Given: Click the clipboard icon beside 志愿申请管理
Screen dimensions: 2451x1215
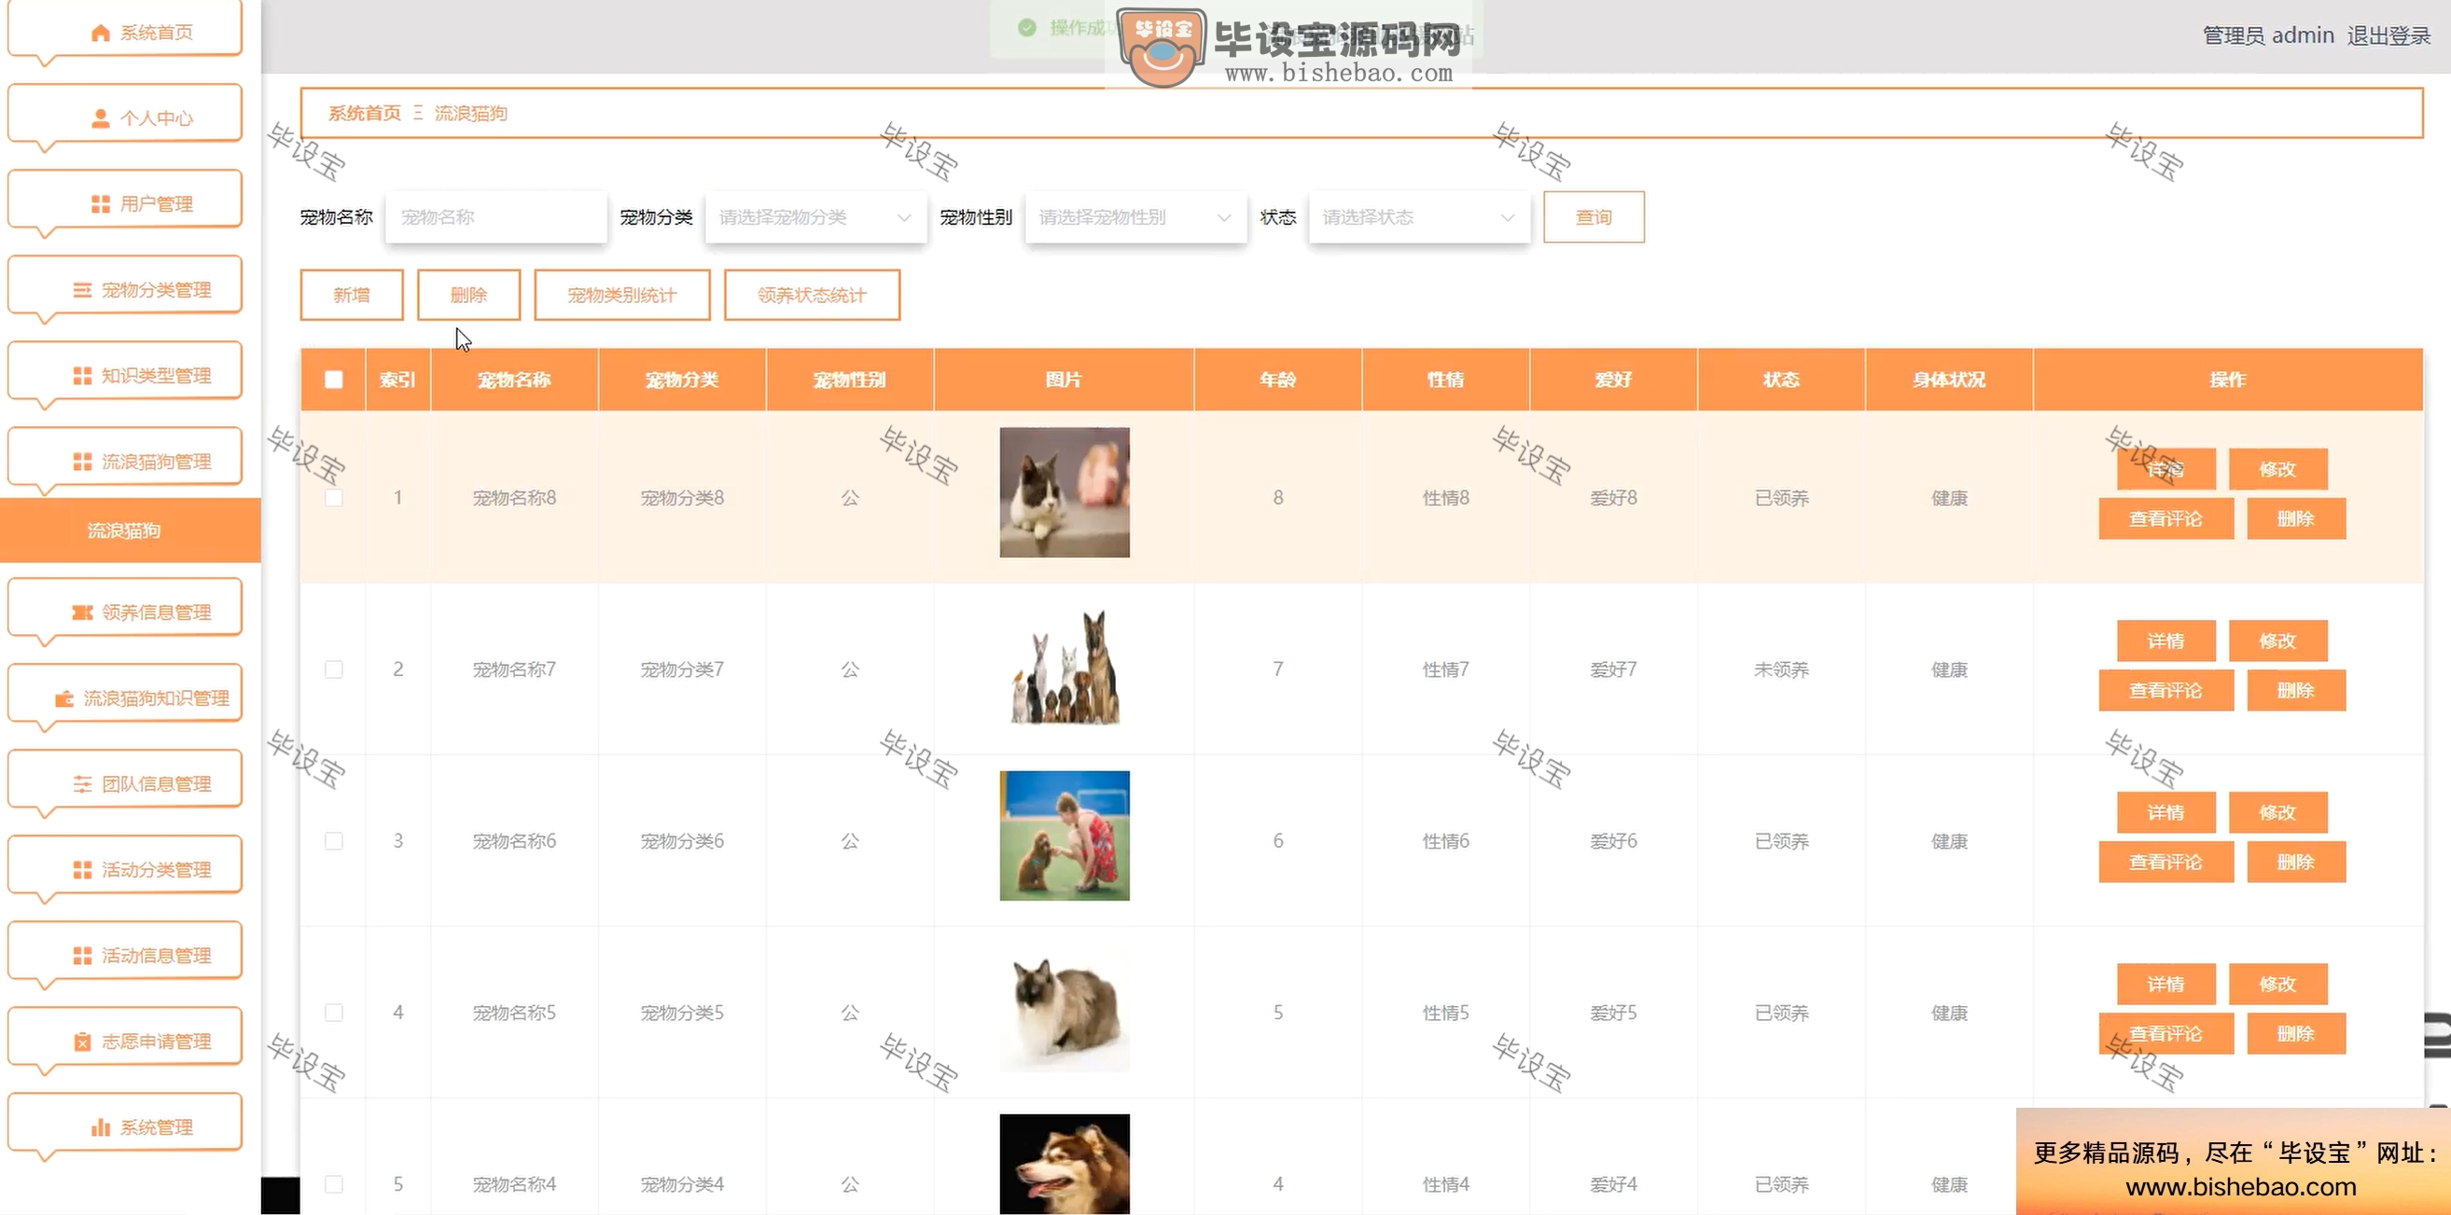Looking at the screenshot, I should (83, 1042).
